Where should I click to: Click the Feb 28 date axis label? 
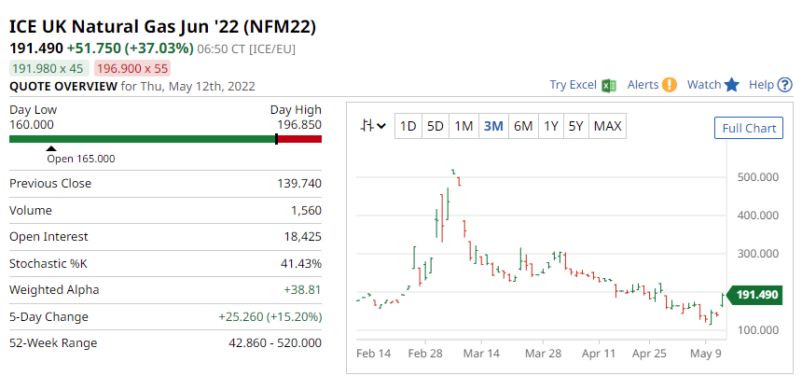(425, 354)
